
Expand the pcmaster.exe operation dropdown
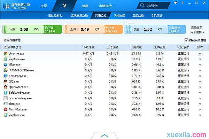(200, 76)
